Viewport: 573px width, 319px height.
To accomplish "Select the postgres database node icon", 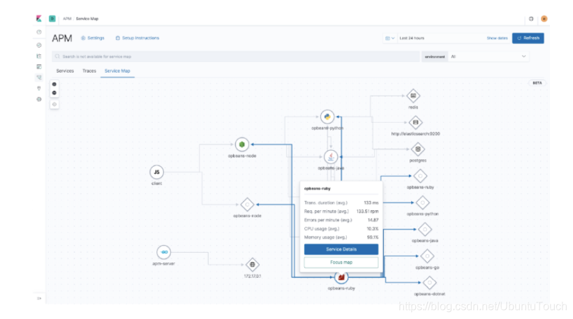I will (x=417, y=149).
